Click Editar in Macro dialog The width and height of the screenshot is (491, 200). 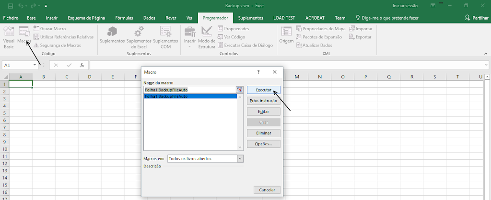tap(264, 111)
